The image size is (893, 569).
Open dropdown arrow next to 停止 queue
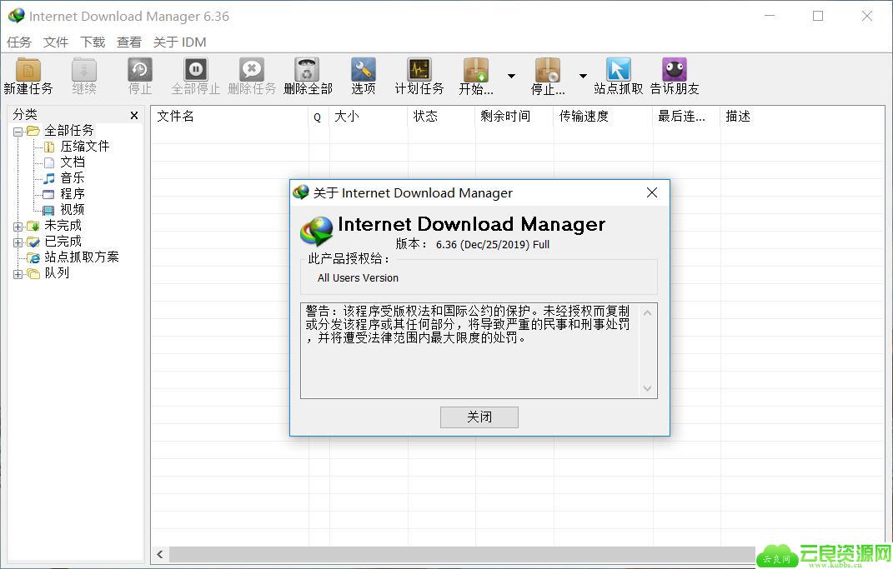tap(583, 76)
